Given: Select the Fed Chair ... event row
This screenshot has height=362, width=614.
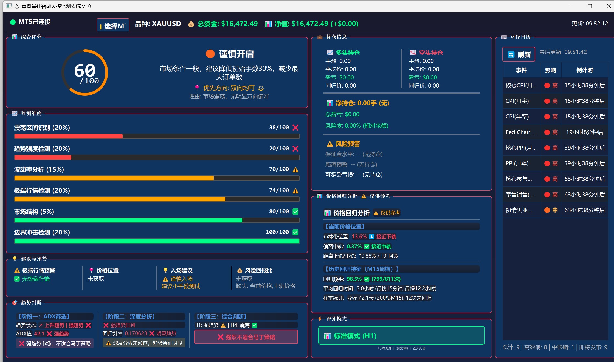Looking at the screenshot, I should tap(555, 132).
